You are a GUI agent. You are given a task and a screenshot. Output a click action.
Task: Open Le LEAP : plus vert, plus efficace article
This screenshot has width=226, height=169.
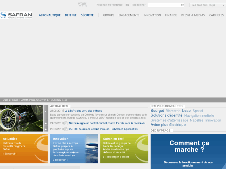83,111
